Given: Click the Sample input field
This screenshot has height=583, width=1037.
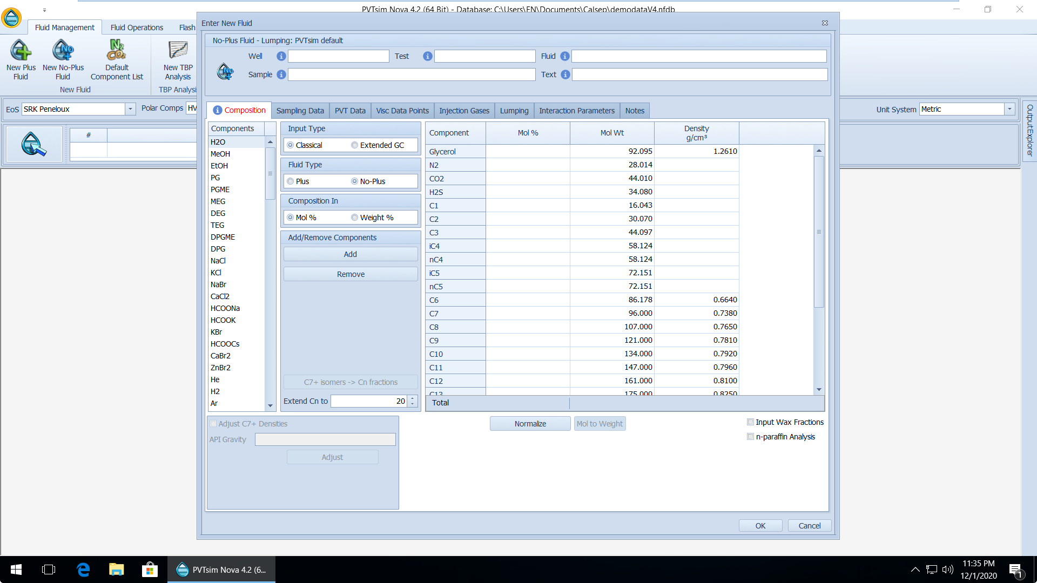Looking at the screenshot, I should click(x=412, y=74).
